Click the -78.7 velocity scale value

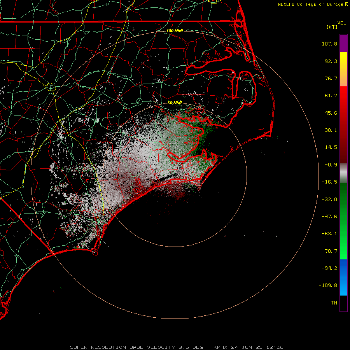click(x=329, y=251)
